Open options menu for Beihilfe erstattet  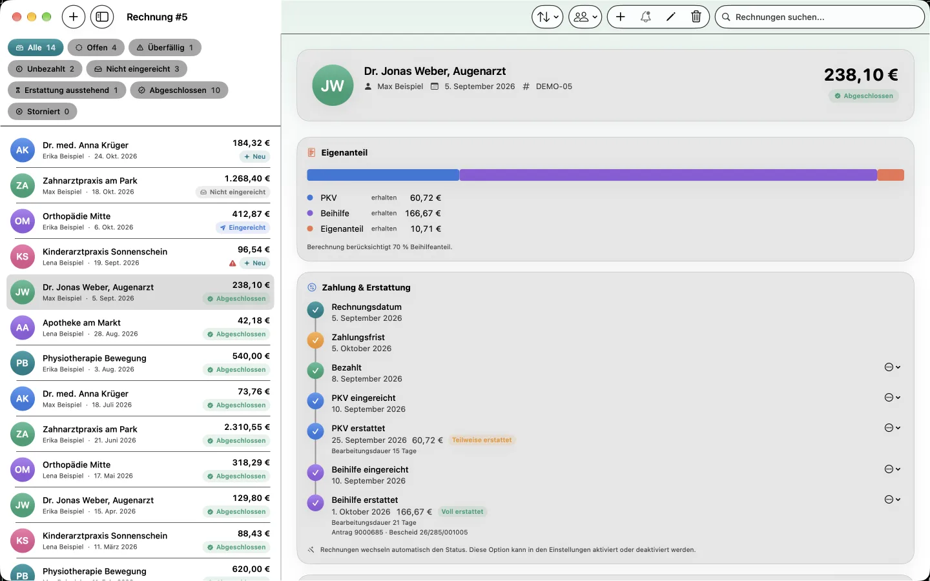(893, 500)
